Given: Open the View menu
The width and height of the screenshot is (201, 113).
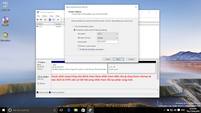Looking at the screenshot, I should pyautogui.click(x=52, y=16).
